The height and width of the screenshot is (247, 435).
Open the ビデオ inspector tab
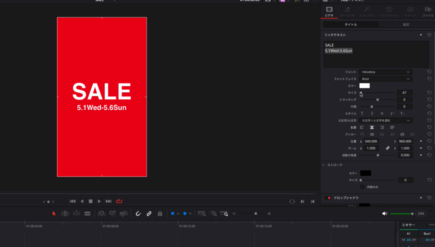click(329, 12)
